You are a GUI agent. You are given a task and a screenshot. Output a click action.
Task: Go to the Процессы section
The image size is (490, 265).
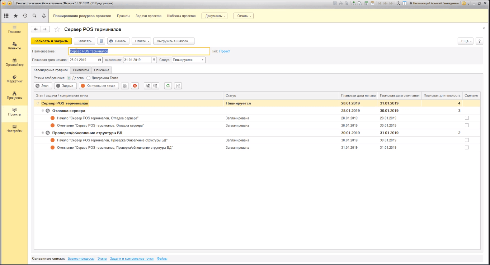point(14,95)
